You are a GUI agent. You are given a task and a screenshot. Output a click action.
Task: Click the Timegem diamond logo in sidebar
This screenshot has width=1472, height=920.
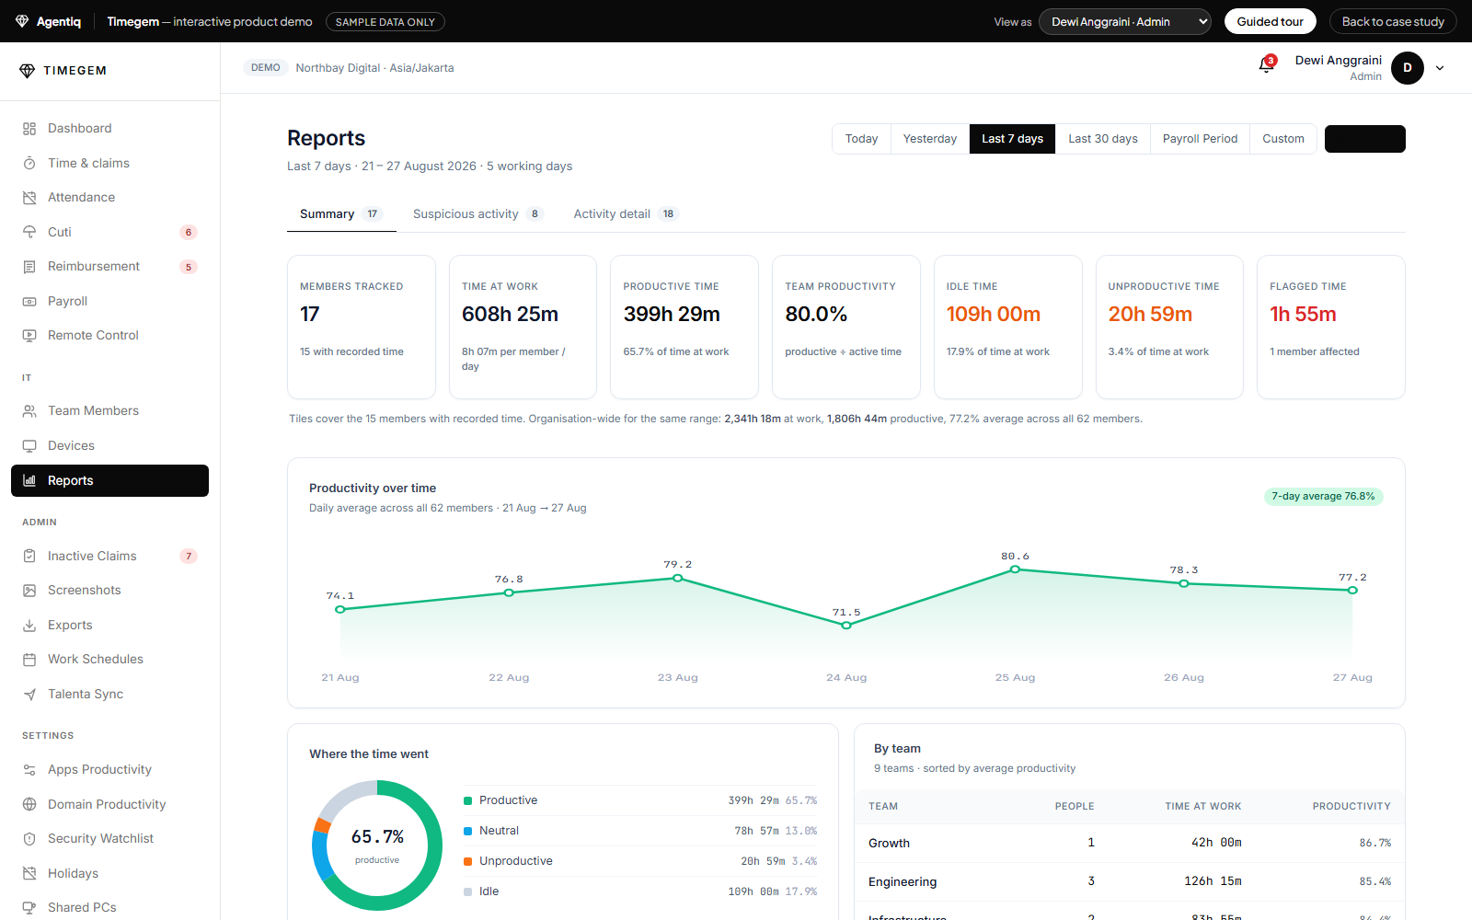(x=27, y=71)
